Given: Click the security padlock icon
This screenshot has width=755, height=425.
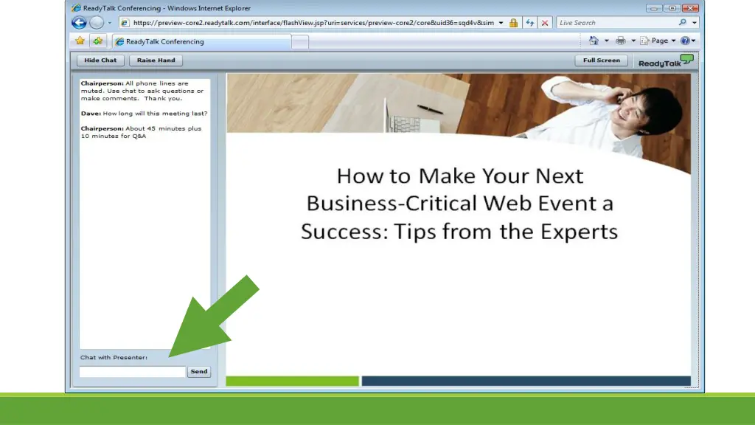Looking at the screenshot, I should click(513, 22).
